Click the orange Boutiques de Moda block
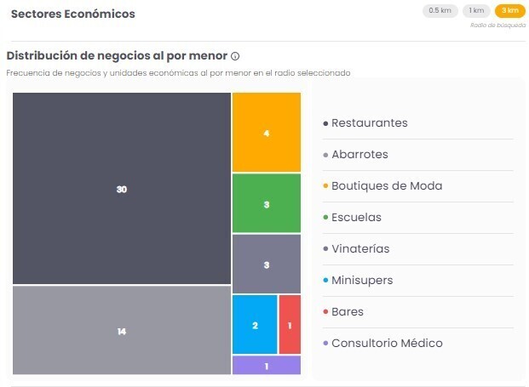 tap(267, 133)
